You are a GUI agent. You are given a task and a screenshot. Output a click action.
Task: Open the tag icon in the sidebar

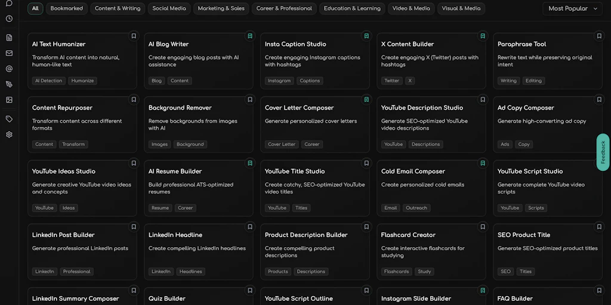10,119
